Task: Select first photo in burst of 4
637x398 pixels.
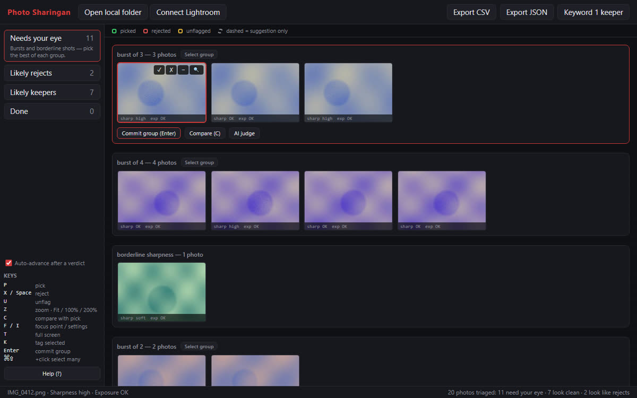Action: coord(161,201)
